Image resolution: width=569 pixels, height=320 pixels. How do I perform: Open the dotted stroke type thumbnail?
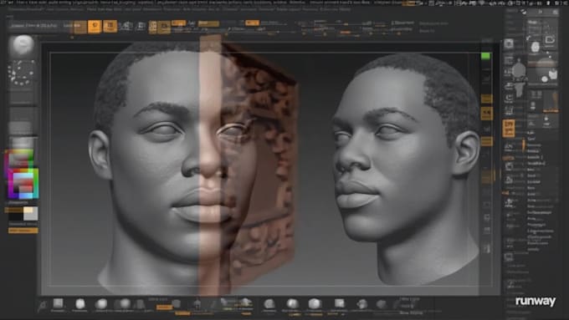coord(22,73)
